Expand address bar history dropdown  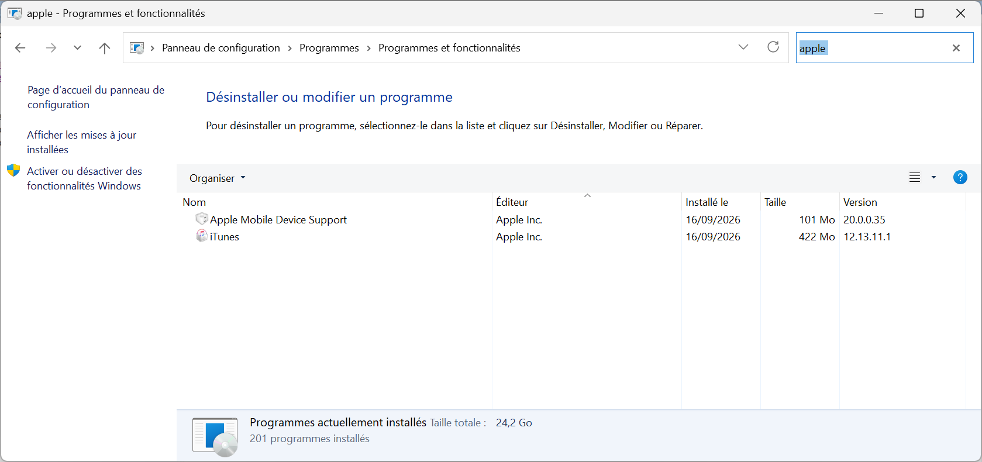click(743, 47)
